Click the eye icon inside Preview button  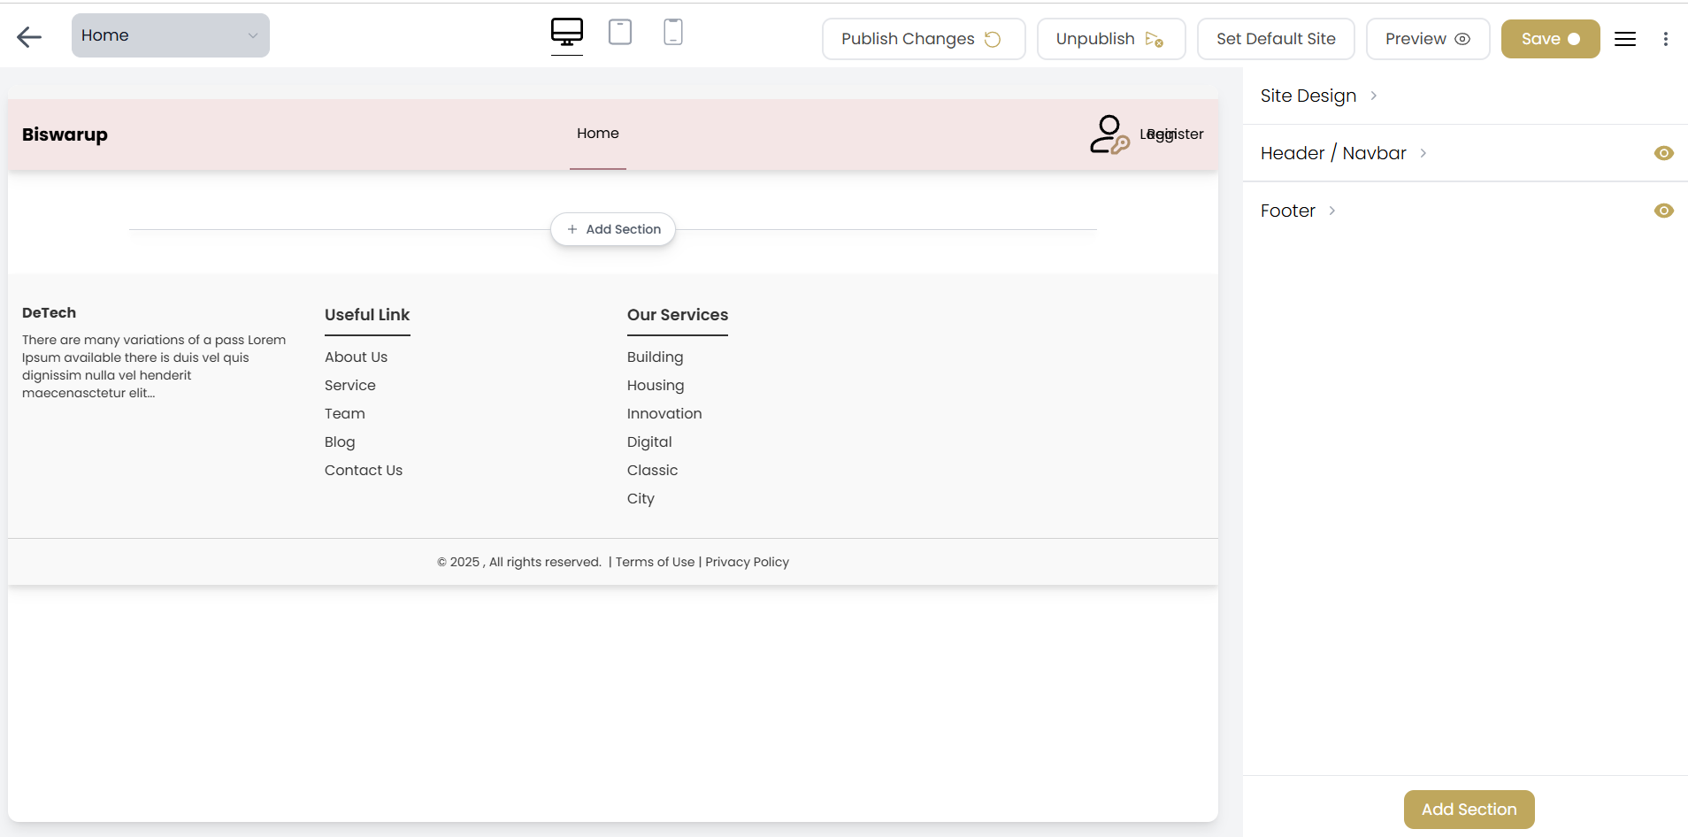1463,40
